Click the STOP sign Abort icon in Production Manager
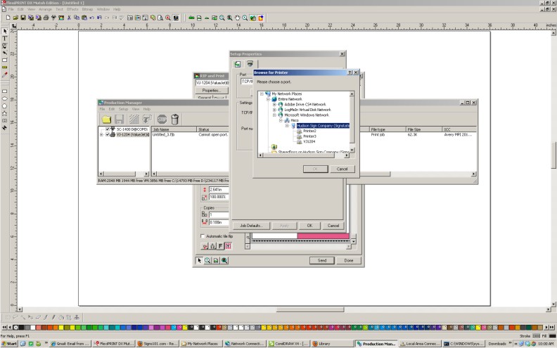This screenshot has width=557, height=348. tap(162, 120)
